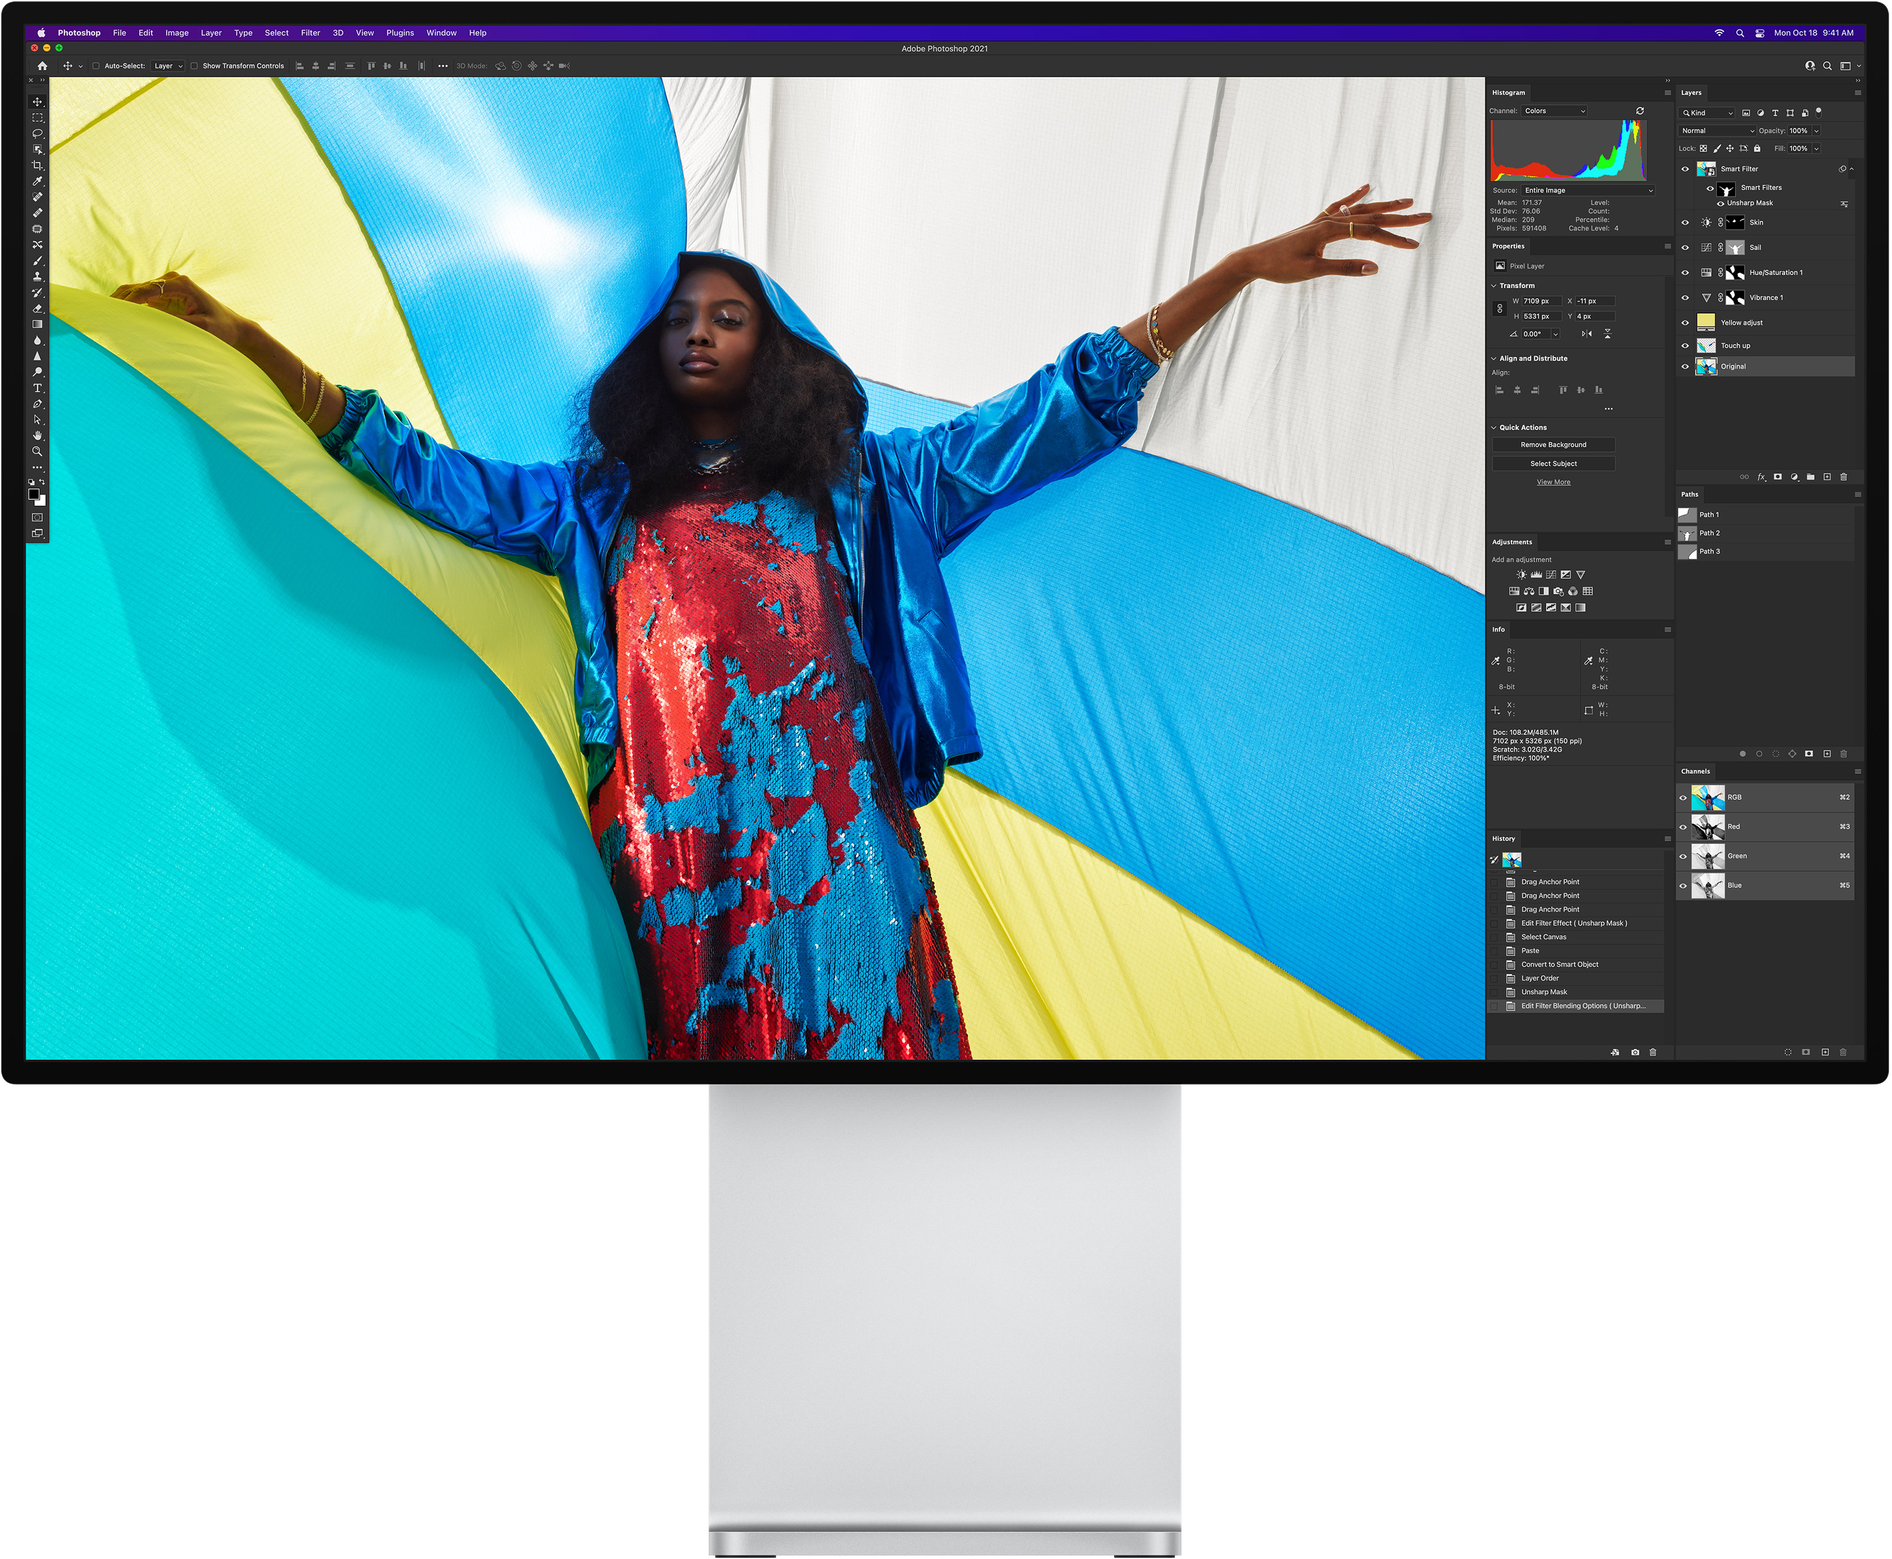The image size is (1892, 1559).
Task: Collapse the Quick Actions section
Action: 1494,427
